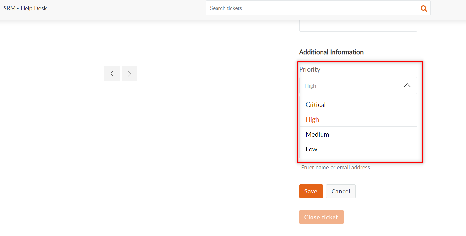Click the Close ticket button

321,217
